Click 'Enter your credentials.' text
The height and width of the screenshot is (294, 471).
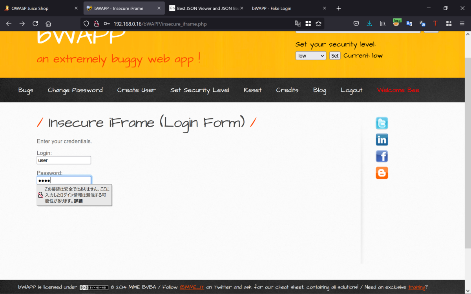[64, 141]
